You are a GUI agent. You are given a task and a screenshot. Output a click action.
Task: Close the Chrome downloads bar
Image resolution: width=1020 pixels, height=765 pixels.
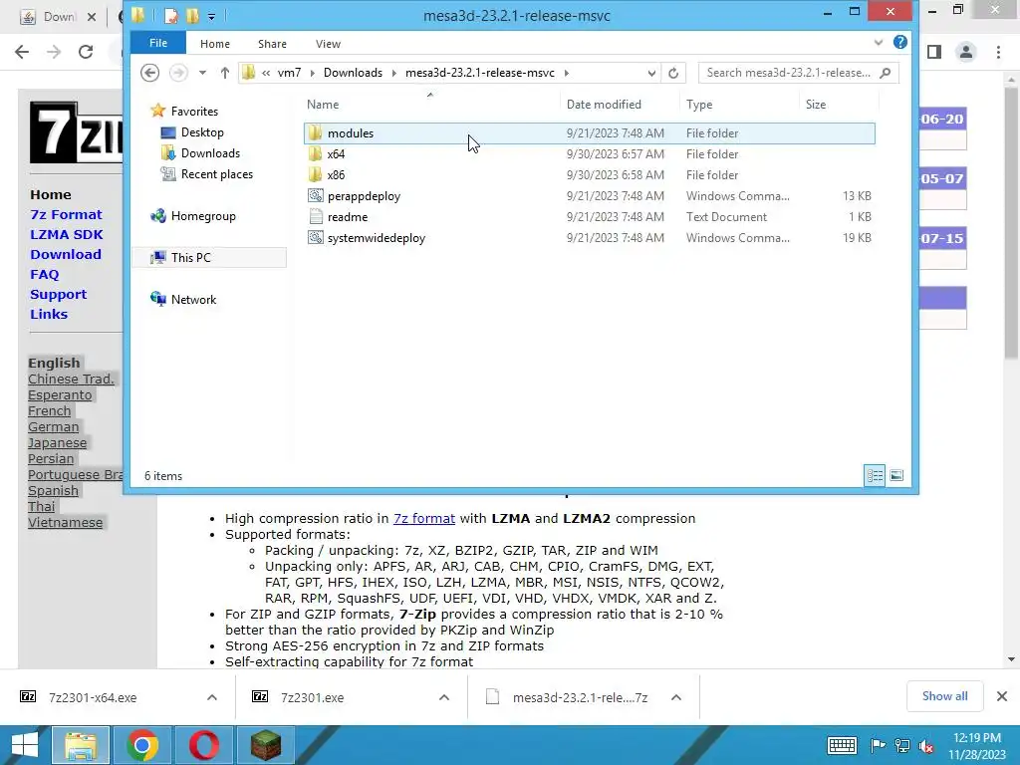click(x=1002, y=696)
